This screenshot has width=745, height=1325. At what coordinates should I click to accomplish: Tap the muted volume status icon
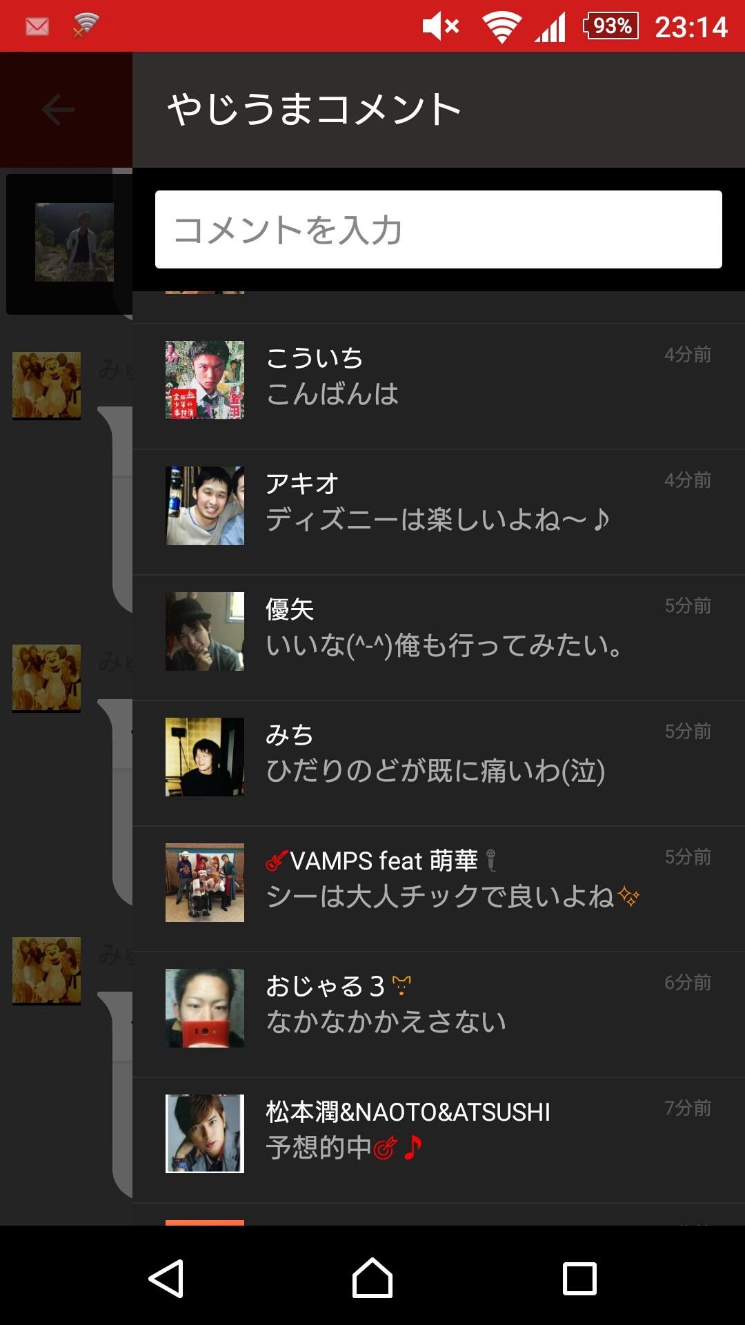coord(441,26)
